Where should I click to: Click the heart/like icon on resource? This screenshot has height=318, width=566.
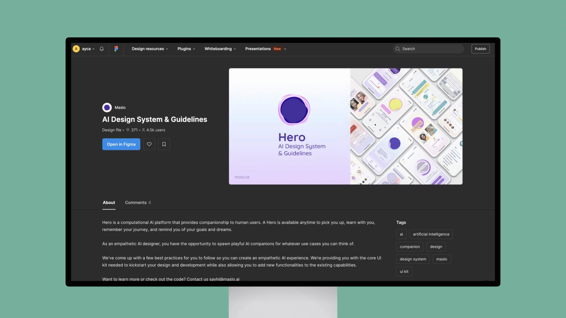click(x=149, y=144)
